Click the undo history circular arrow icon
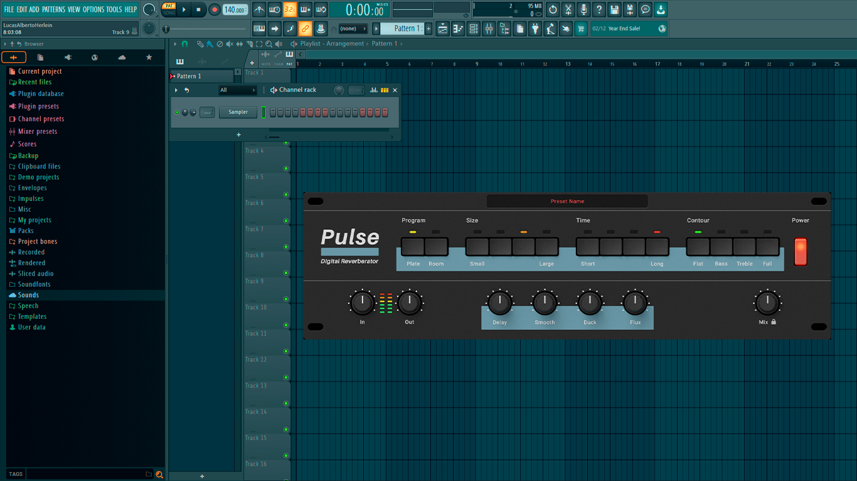The width and height of the screenshot is (857, 481). (553, 9)
